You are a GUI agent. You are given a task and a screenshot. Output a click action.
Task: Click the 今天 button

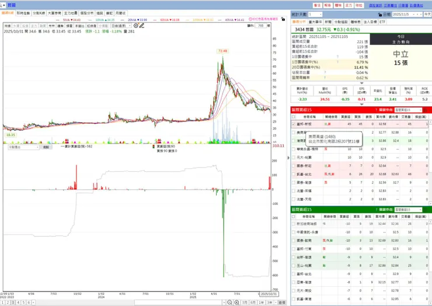[x=427, y=15]
